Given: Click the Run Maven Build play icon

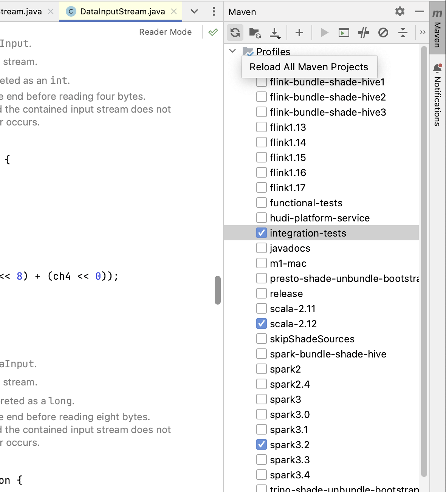Looking at the screenshot, I should (324, 33).
